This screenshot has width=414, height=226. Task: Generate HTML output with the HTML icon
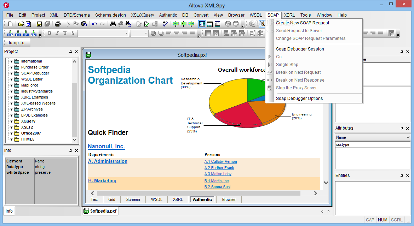coord(10,33)
